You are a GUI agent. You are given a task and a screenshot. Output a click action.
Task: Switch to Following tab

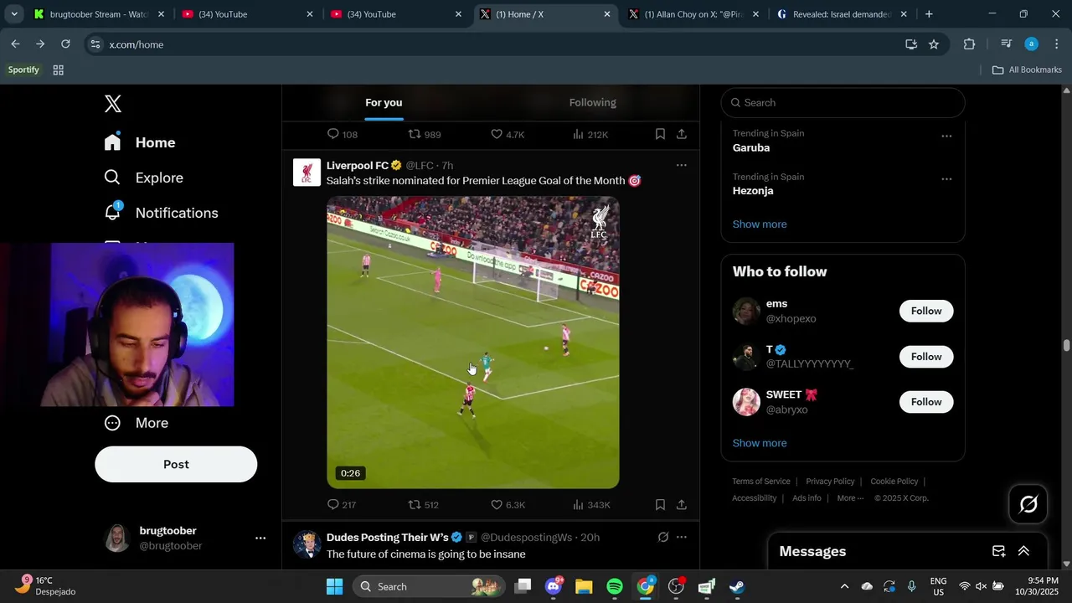(593, 102)
